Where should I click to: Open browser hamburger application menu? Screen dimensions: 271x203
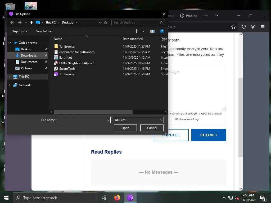tap(263, 27)
